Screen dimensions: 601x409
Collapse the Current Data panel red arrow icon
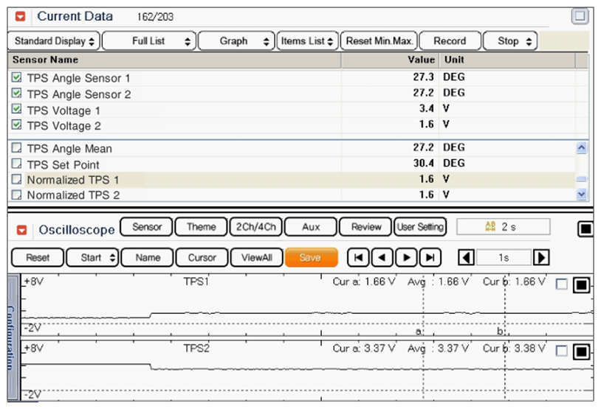(x=21, y=16)
